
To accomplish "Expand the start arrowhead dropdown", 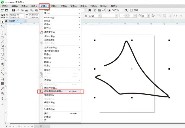I will click(126, 16).
